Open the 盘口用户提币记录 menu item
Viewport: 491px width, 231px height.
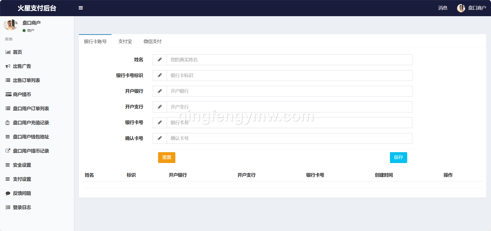click(x=37, y=151)
